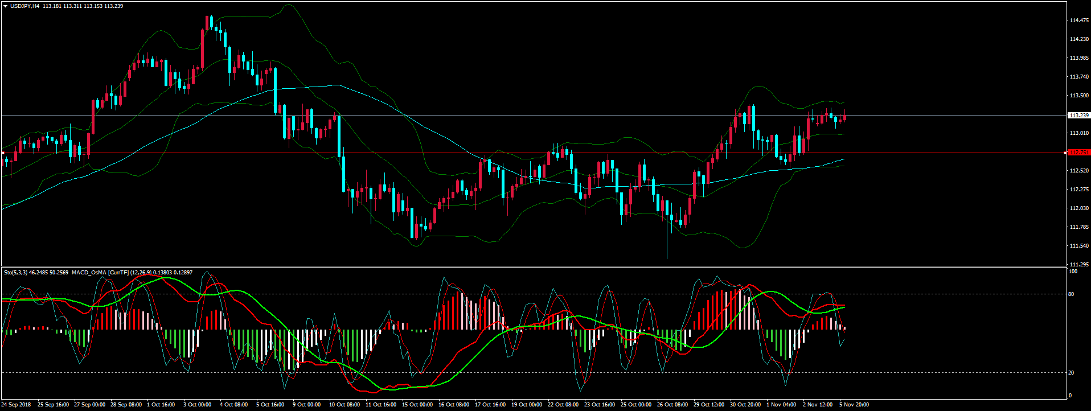Image resolution: width=1091 pixels, height=411 pixels.
Task: Click the 1 Oct 16:00 time label
Action: (x=161, y=405)
